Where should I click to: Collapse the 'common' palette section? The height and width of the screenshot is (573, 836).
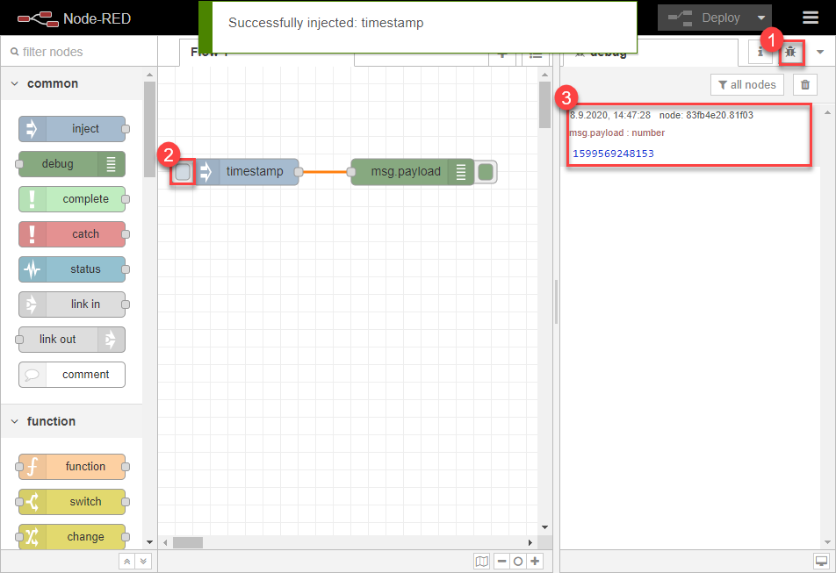coord(14,83)
